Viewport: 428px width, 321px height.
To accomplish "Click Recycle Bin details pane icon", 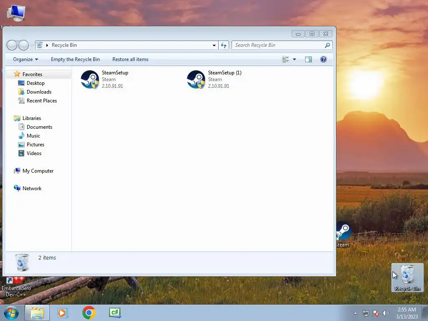I will click(x=22, y=262).
